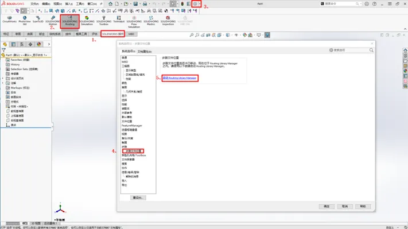Screen dimensions: 408x229
Task: Open the SOLIDWORKS Routing add-in
Action: [70, 21]
